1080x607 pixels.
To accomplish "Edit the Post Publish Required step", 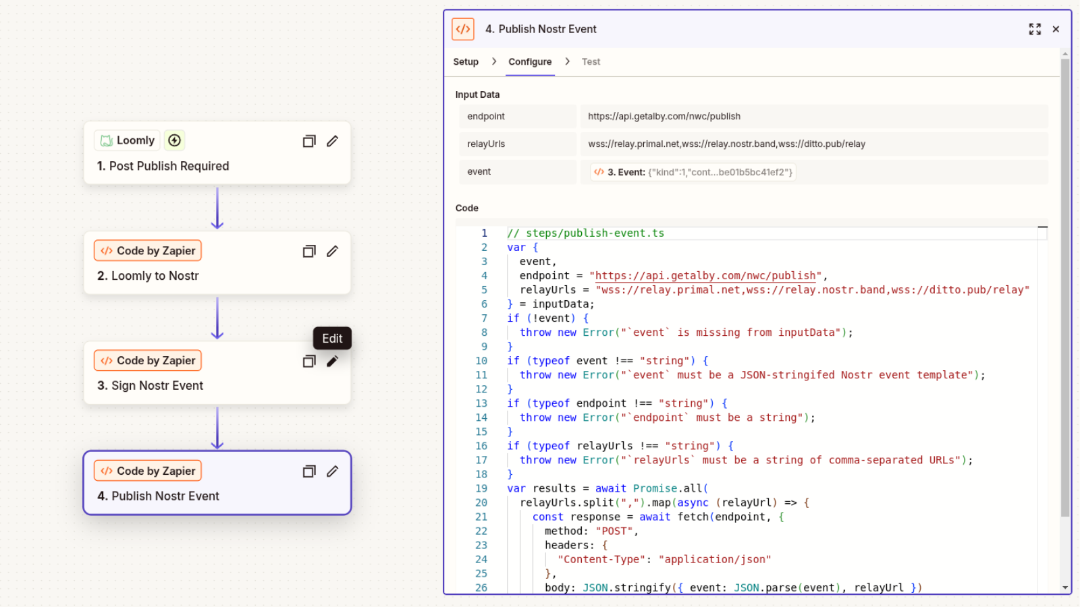I will point(332,141).
